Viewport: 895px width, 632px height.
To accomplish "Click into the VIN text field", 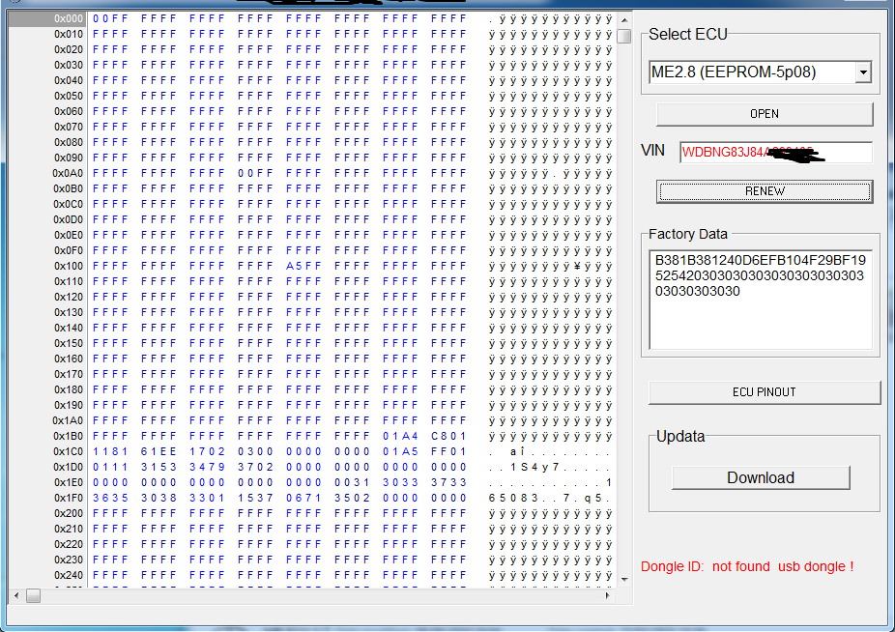I will click(x=775, y=153).
